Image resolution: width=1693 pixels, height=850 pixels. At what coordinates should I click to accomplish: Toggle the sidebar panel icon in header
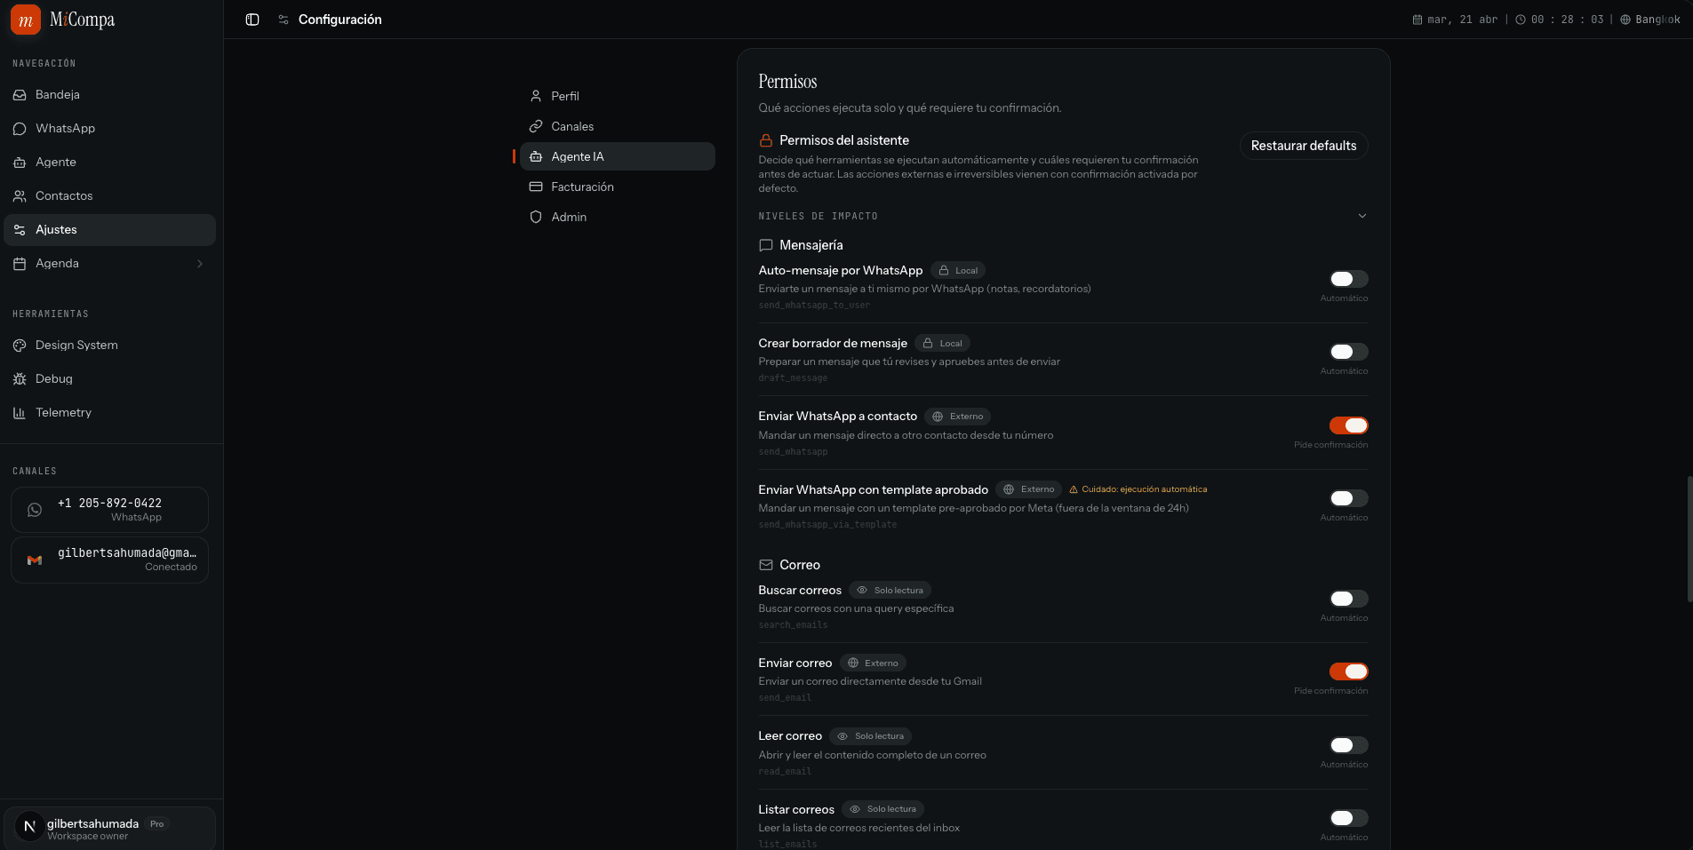(x=252, y=20)
